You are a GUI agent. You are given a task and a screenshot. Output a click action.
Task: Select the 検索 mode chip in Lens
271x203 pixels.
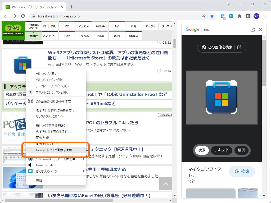click(202, 150)
